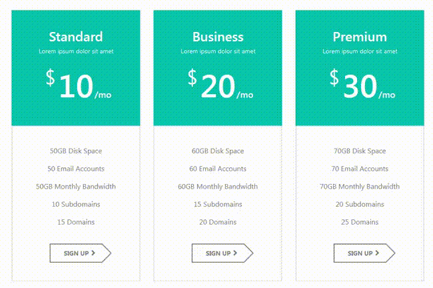The width and height of the screenshot is (433, 288).
Task: Select the 15 Subdomains feature line
Action: (x=218, y=204)
